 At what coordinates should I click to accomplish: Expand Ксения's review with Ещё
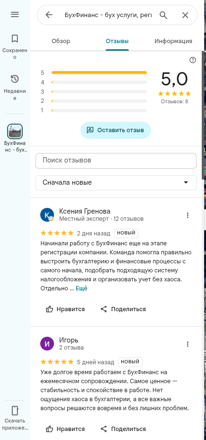coord(81,288)
